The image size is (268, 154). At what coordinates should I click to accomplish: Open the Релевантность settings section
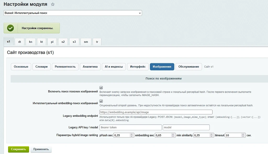(x=65, y=67)
